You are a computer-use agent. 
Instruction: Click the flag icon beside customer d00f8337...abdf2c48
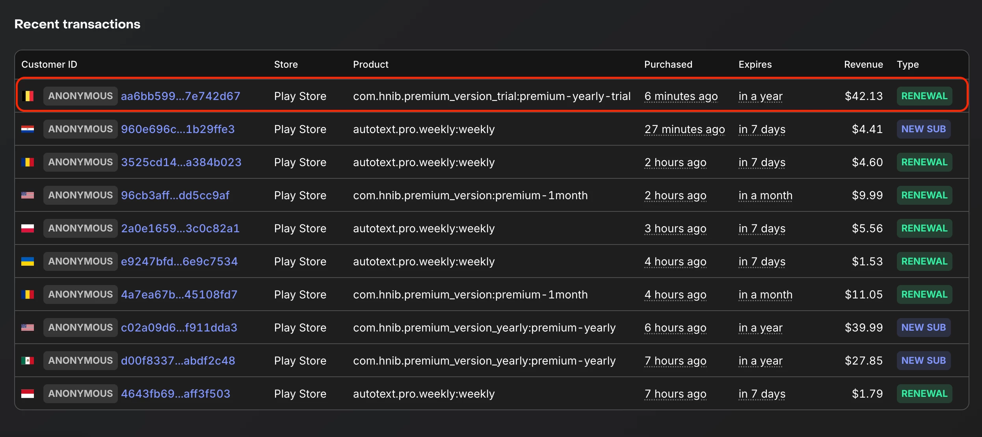point(28,361)
